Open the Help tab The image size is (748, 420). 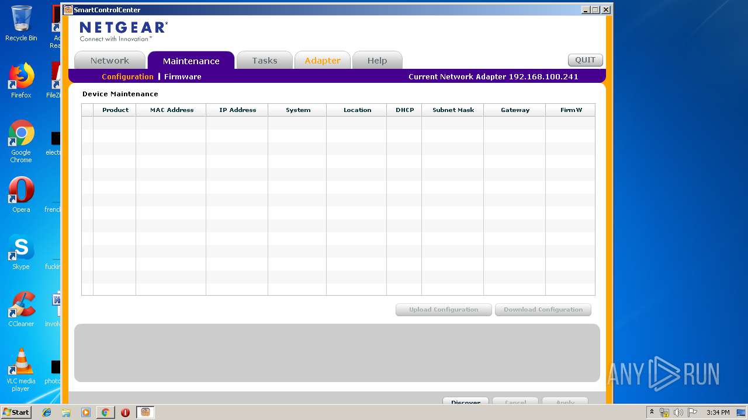pyautogui.click(x=378, y=61)
